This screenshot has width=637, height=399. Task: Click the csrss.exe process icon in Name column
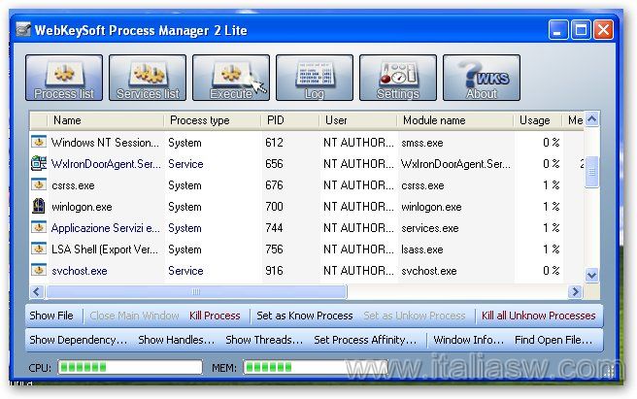click(x=39, y=184)
